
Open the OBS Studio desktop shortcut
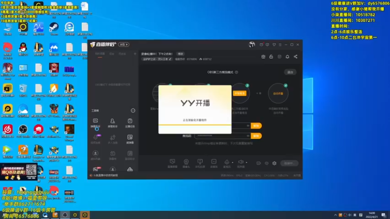tap(23, 131)
